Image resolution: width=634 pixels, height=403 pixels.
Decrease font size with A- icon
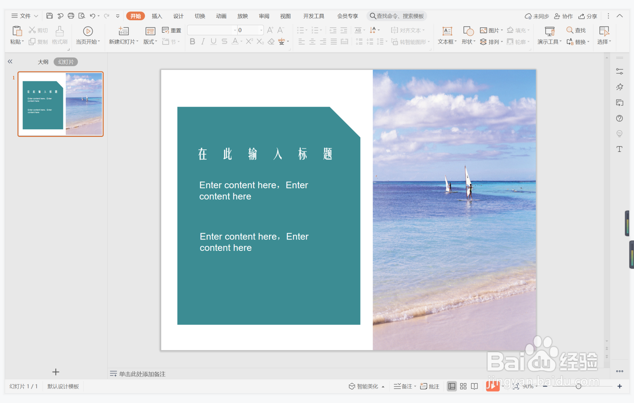point(280,30)
